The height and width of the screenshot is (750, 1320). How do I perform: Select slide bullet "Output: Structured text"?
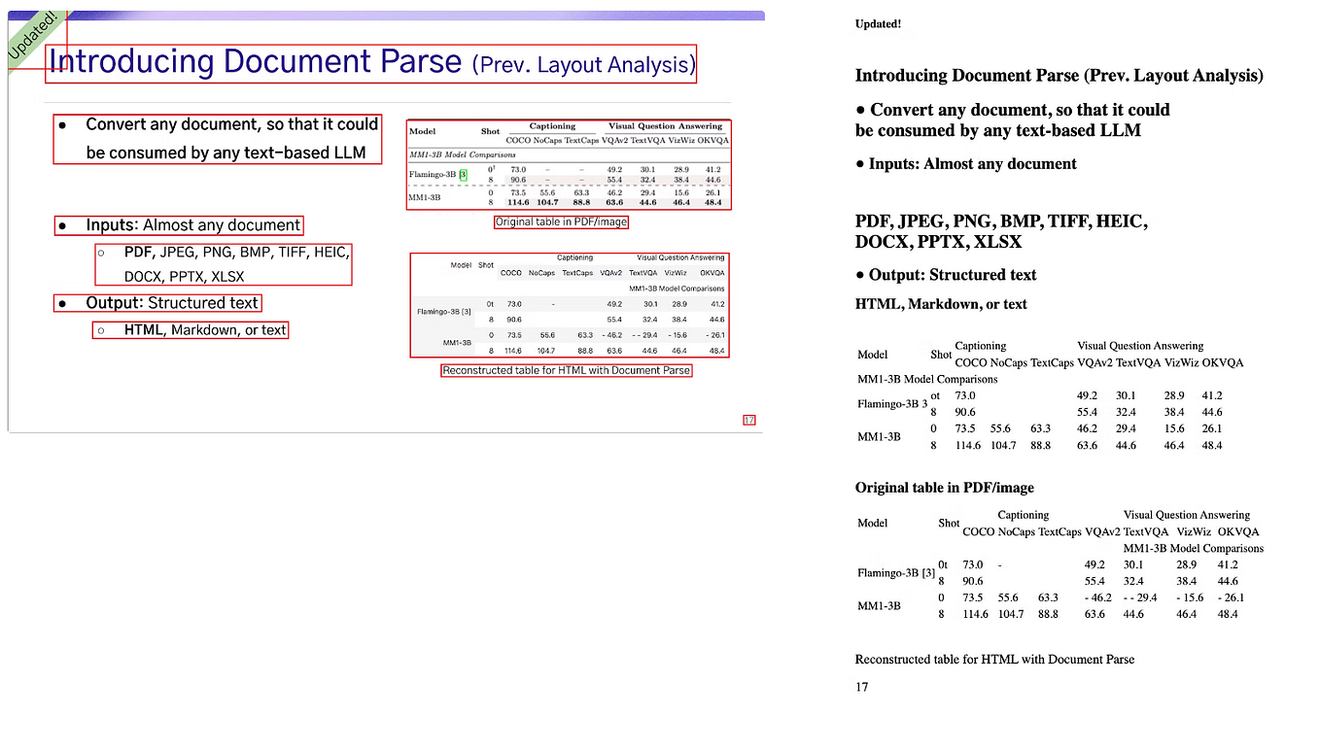172,303
